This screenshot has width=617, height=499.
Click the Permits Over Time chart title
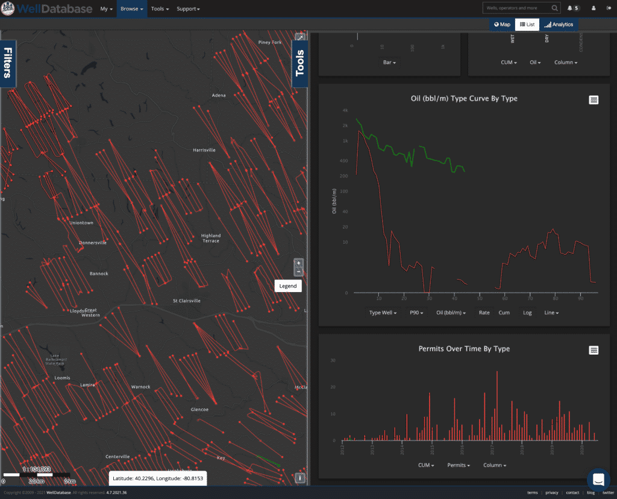pos(464,349)
